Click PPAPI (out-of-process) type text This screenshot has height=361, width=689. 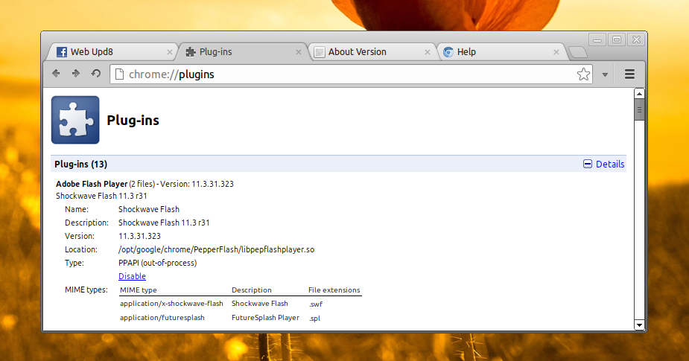(x=157, y=263)
